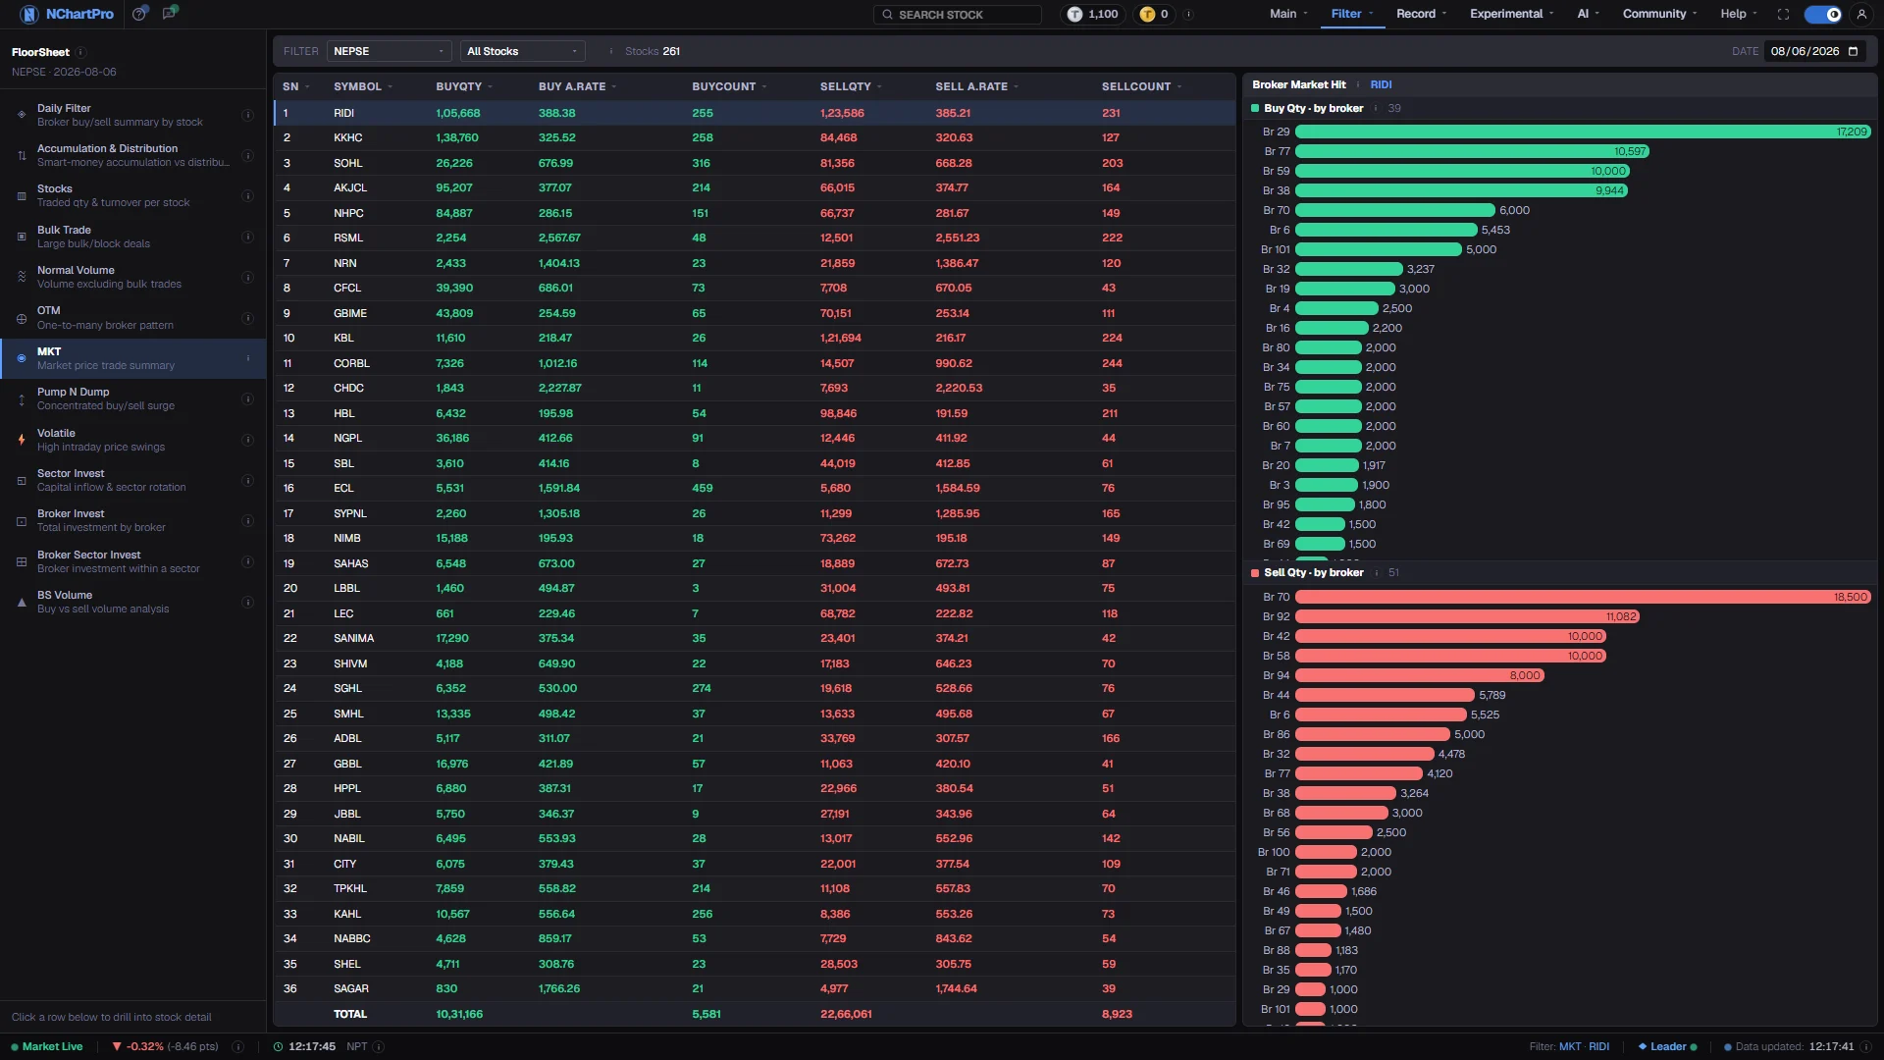Click the NChartPro logo icon
The height and width of the screenshot is (1060, 1884).
pos(28,14)
